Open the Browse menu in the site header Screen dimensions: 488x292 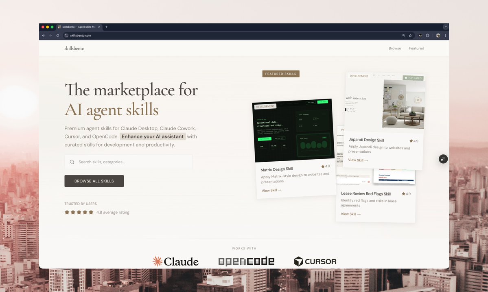[x=394, y=48]
